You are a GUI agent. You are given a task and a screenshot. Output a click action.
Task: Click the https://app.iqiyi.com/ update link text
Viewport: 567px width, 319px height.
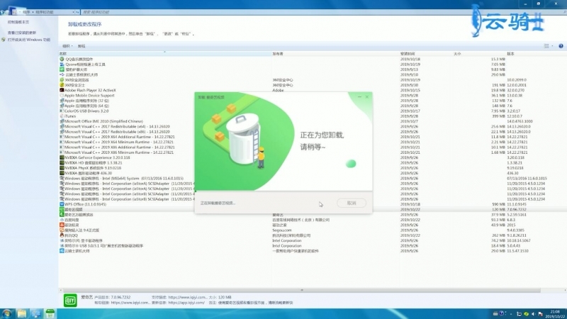(x=186, y=303)
